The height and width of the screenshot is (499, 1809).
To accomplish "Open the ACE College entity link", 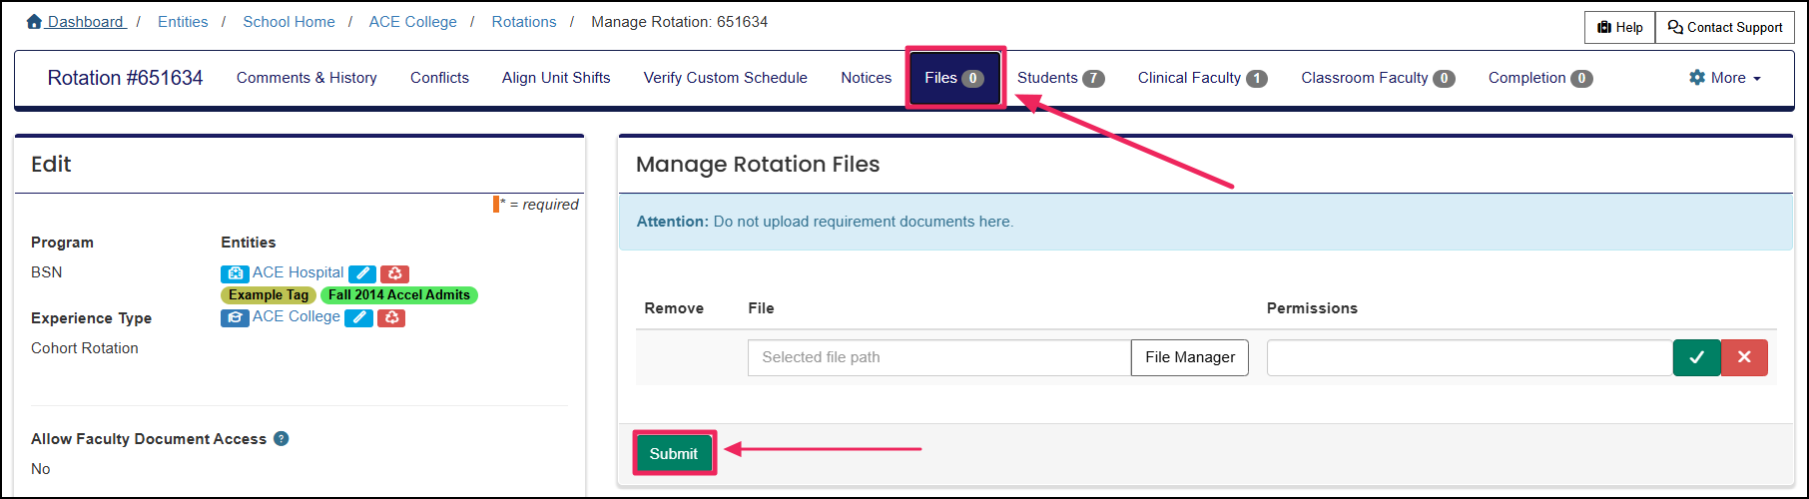I will click(297, 316).
